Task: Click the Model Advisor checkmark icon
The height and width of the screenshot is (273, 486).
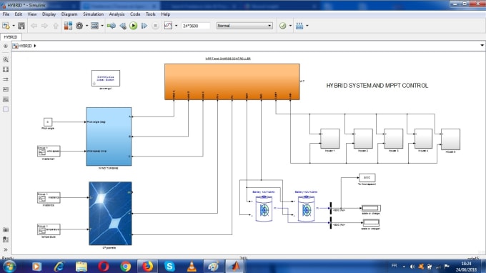Action: 283,26
